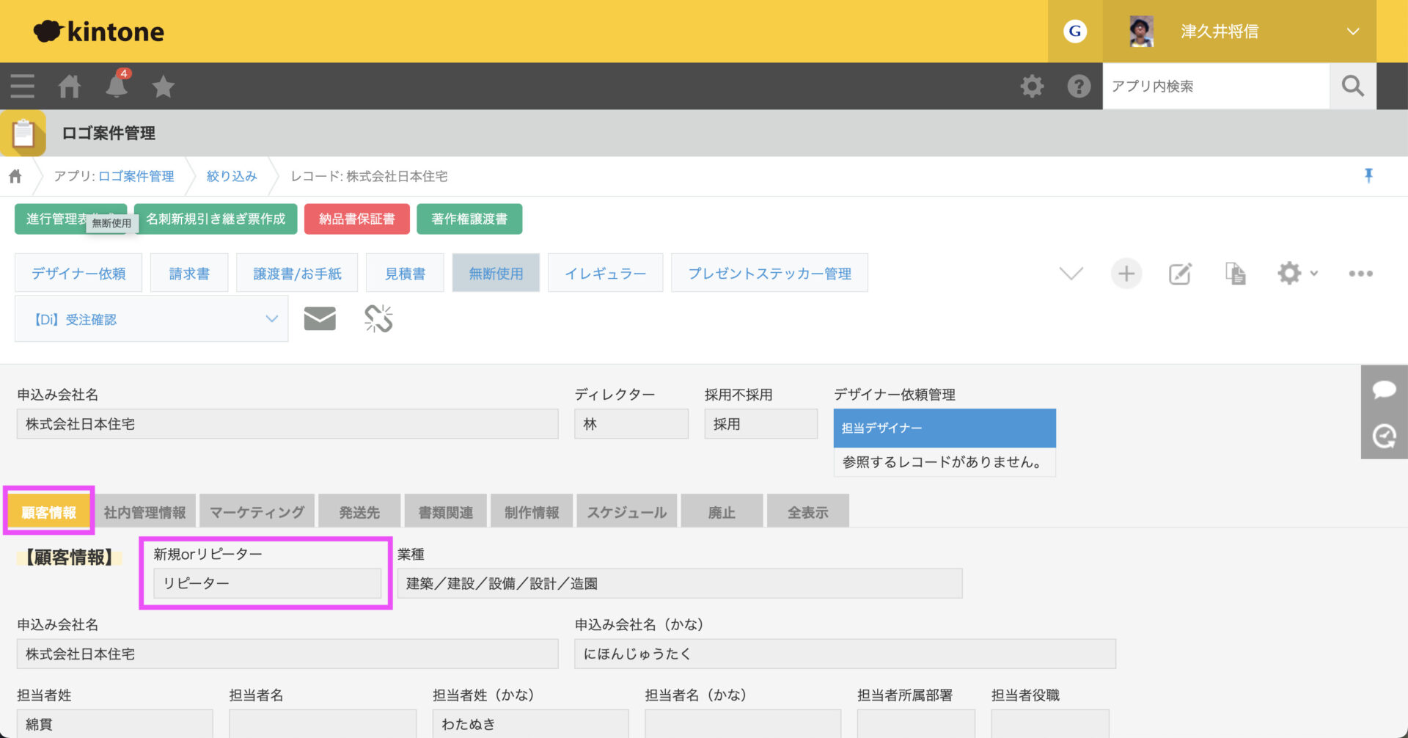Click the 申込み会社名 field at top

pyautogui.click(x=287, y=424)
